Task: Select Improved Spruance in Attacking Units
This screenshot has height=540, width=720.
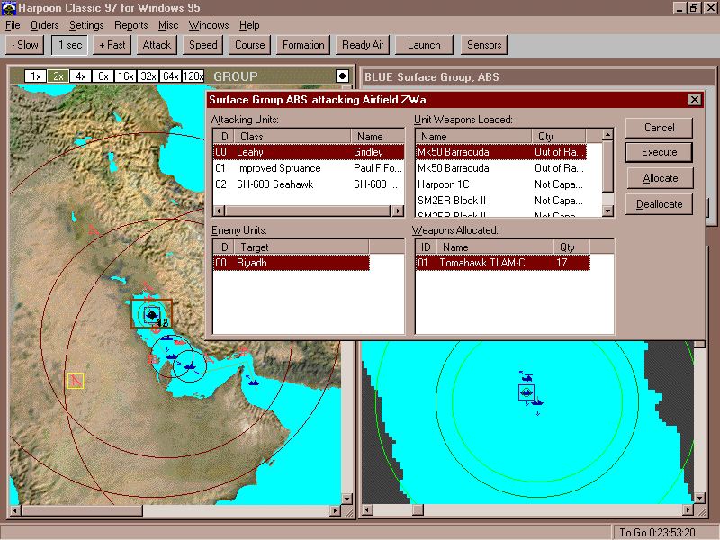Action: coord(278,168)
